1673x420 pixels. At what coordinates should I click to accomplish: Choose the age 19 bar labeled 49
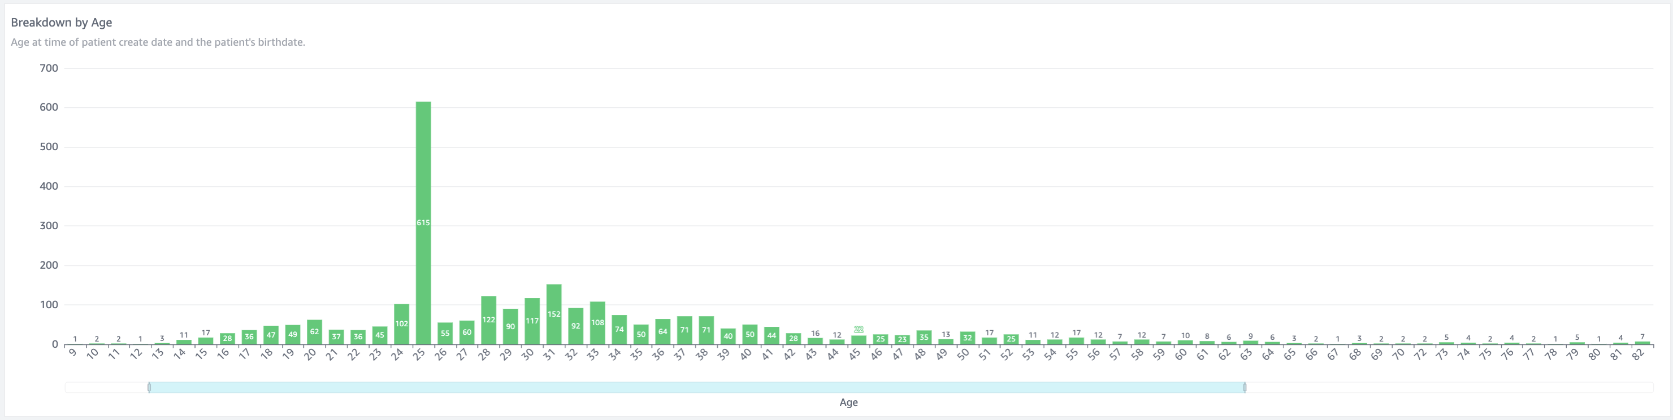[293, 335]
